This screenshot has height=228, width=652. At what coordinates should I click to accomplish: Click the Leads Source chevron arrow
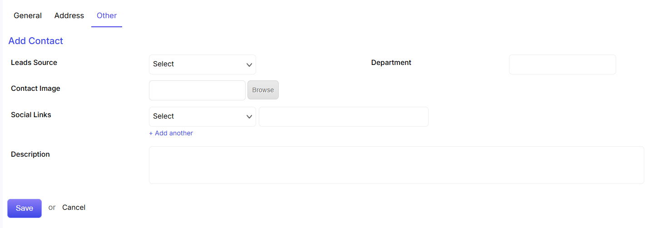[x=249, y=64]
